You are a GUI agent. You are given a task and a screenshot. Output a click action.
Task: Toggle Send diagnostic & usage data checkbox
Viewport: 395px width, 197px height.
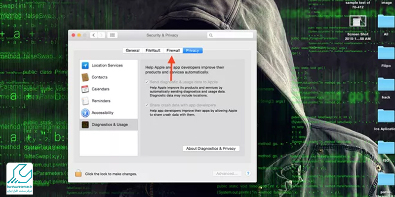[147, 82]
